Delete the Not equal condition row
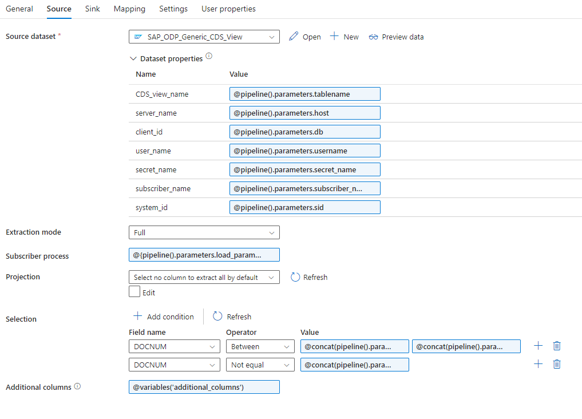 click(x=557, y=364)
